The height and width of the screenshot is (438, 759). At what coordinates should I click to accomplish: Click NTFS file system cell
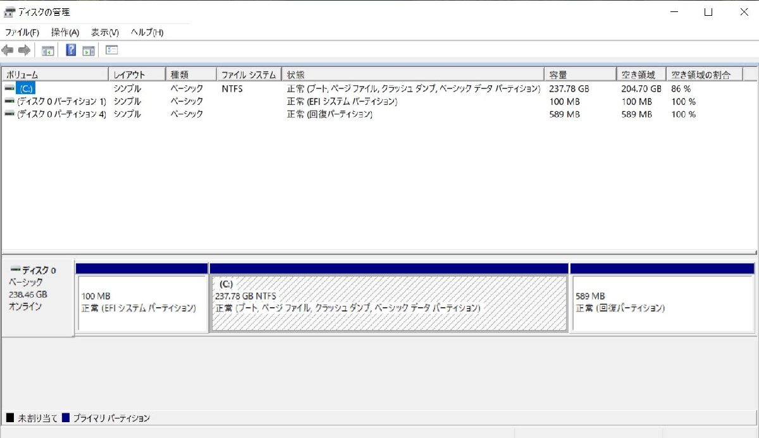click(x=232, y=89)
